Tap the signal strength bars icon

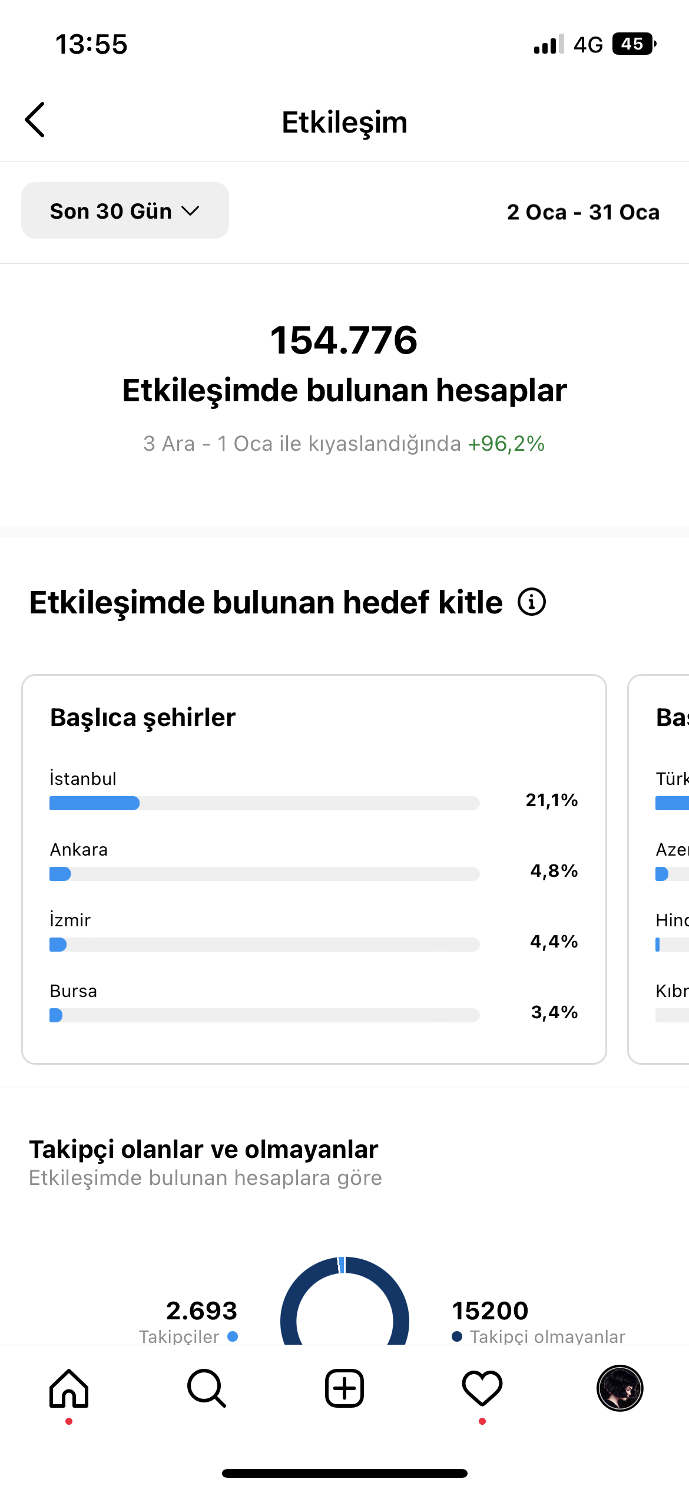pos(549,44)
